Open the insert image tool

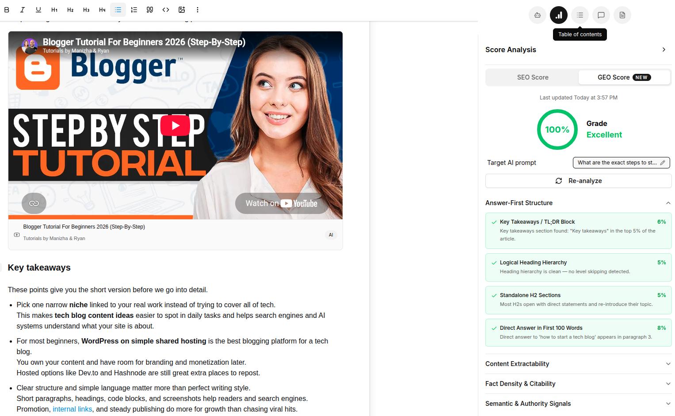coord(182,10)
